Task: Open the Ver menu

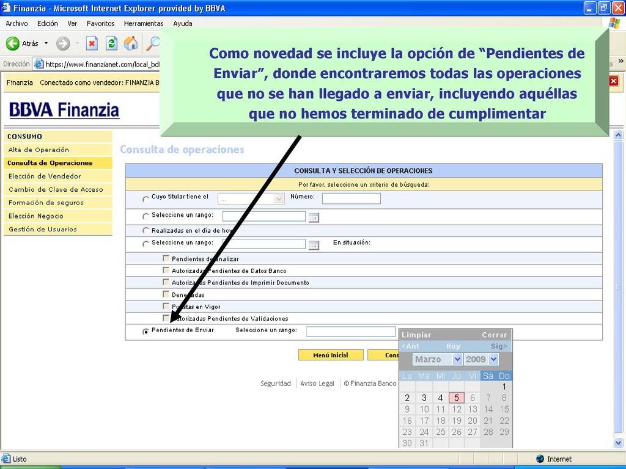Action: tap(72, 24)
